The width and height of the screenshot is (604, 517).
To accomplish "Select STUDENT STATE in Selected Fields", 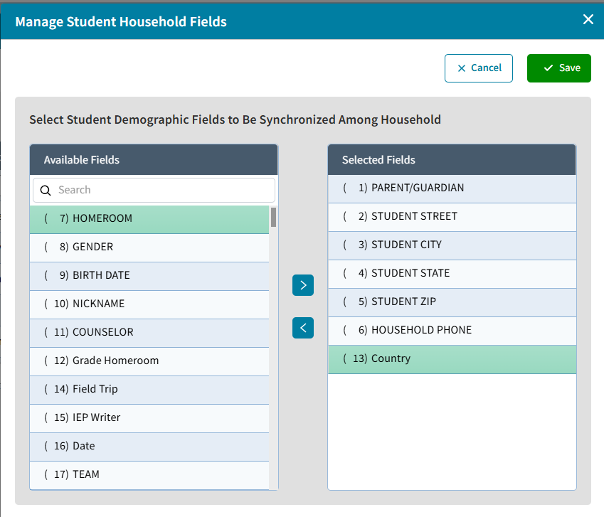I will [x=452, y=275].
